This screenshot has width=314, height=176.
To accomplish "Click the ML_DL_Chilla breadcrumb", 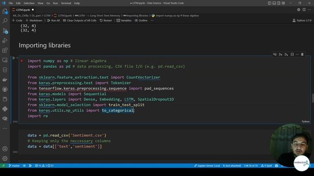I will tap(21, 16).
